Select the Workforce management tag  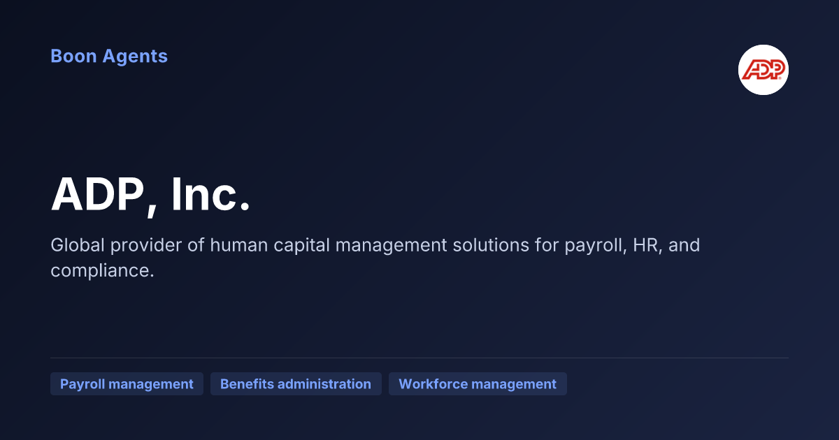tap(478, 384)
